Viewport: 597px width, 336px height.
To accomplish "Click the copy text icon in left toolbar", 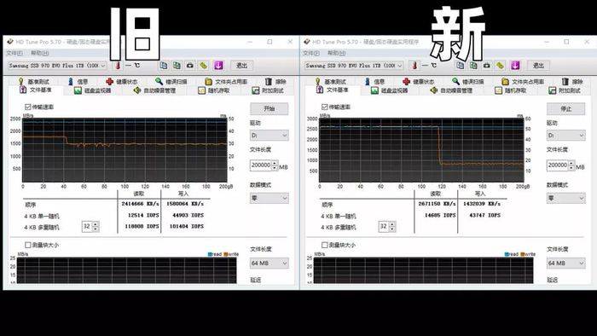I will click(x=164, y=66).
